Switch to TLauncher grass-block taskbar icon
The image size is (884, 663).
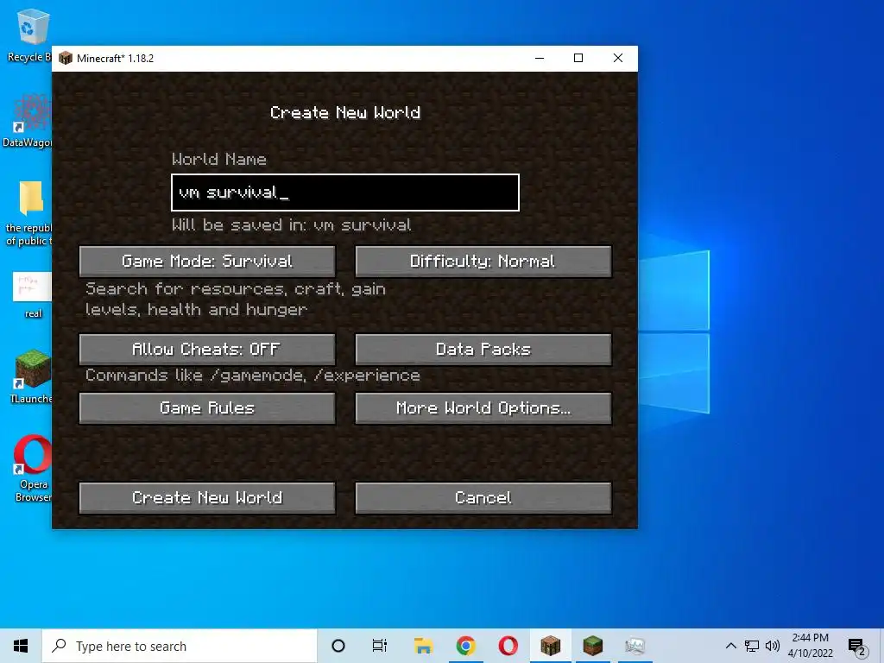[x=592, y=646]
